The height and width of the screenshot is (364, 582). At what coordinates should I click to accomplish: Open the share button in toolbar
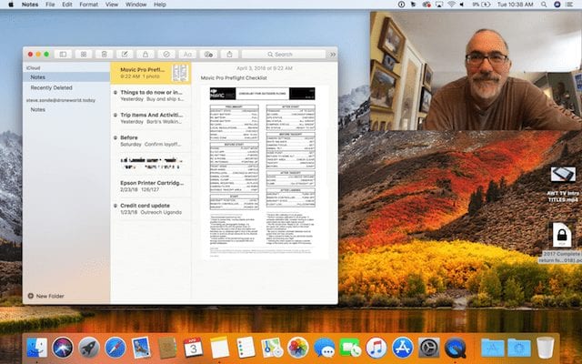pyautogui.click(x=230, y=55)
